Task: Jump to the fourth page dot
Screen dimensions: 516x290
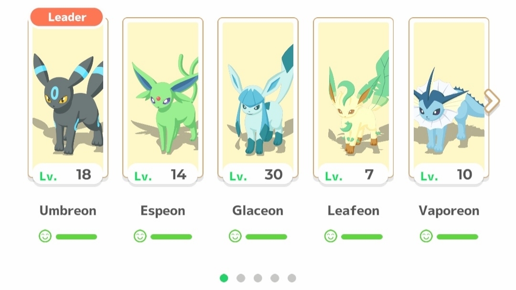Action: tap(275, 278)
